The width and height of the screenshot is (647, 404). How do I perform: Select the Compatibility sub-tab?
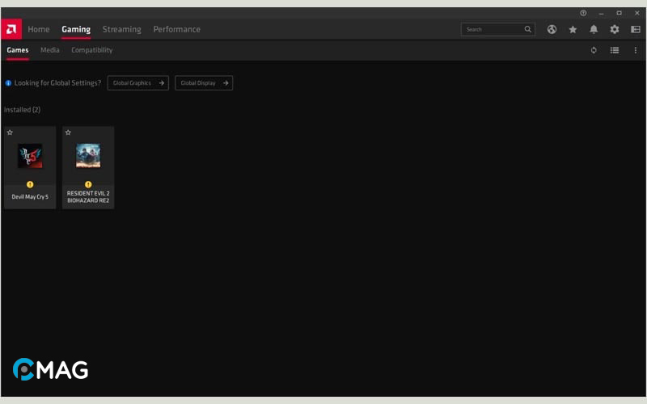tap(91, 50)
